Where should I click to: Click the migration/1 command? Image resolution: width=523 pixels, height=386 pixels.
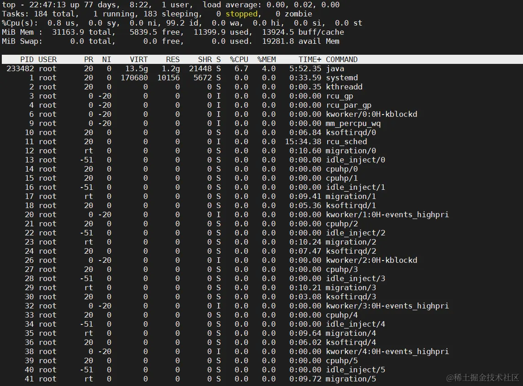point(351,196)
